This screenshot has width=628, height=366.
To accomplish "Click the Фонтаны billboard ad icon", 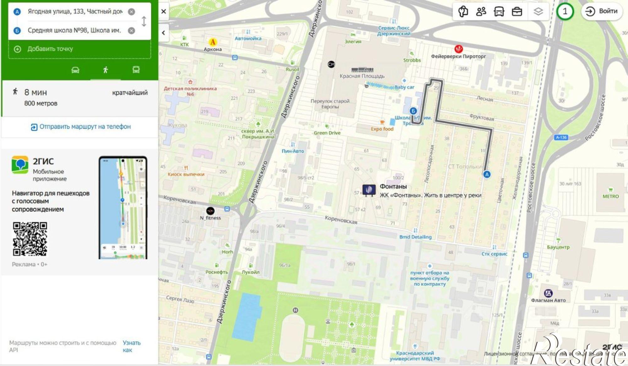I will (369, 190).
